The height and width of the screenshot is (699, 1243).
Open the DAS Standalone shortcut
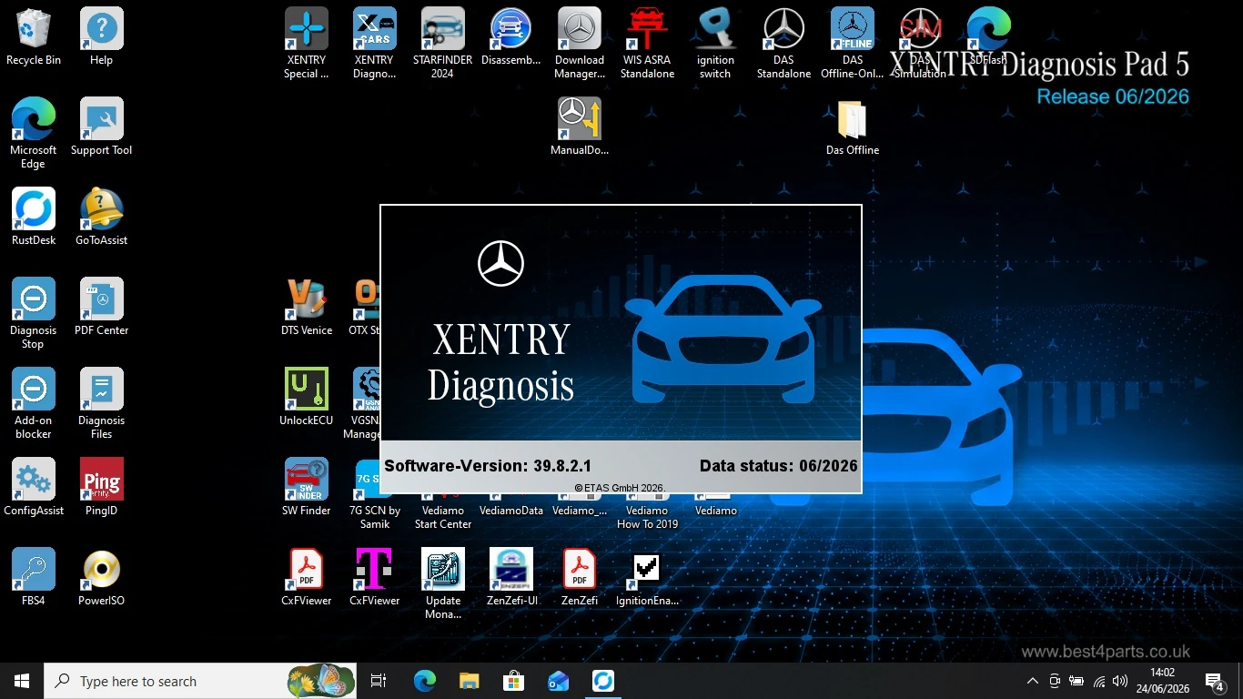pos(784,44)
